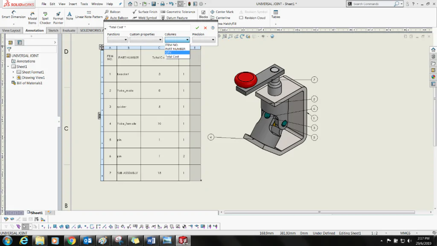The height and width of the screenshot is (246, 437).
Task: Click the Save icon in title bar
Action: 154,4
